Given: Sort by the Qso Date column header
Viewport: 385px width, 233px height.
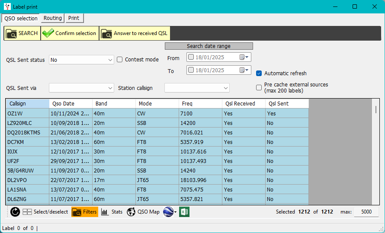Looking at the screenshot, I should coord(71,103).
